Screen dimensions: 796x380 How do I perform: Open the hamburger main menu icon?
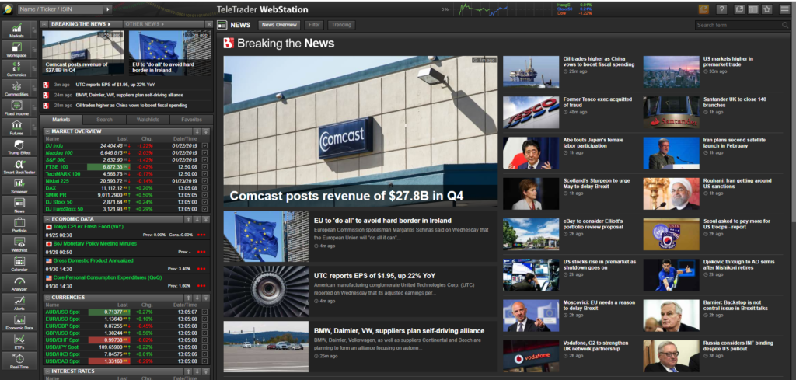(x=784, y=9)
